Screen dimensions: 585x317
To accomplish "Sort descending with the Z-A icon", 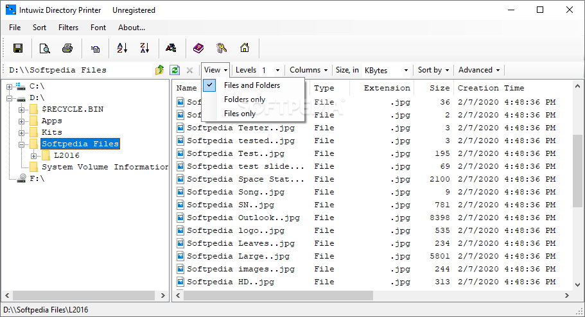I will click(x=144, y=47).
